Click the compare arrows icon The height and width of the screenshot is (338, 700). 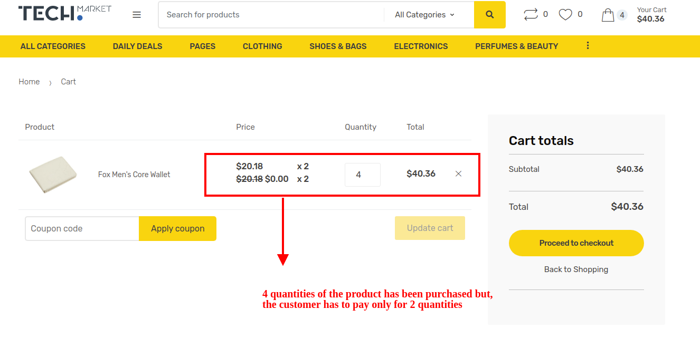(x=529, y=14)
